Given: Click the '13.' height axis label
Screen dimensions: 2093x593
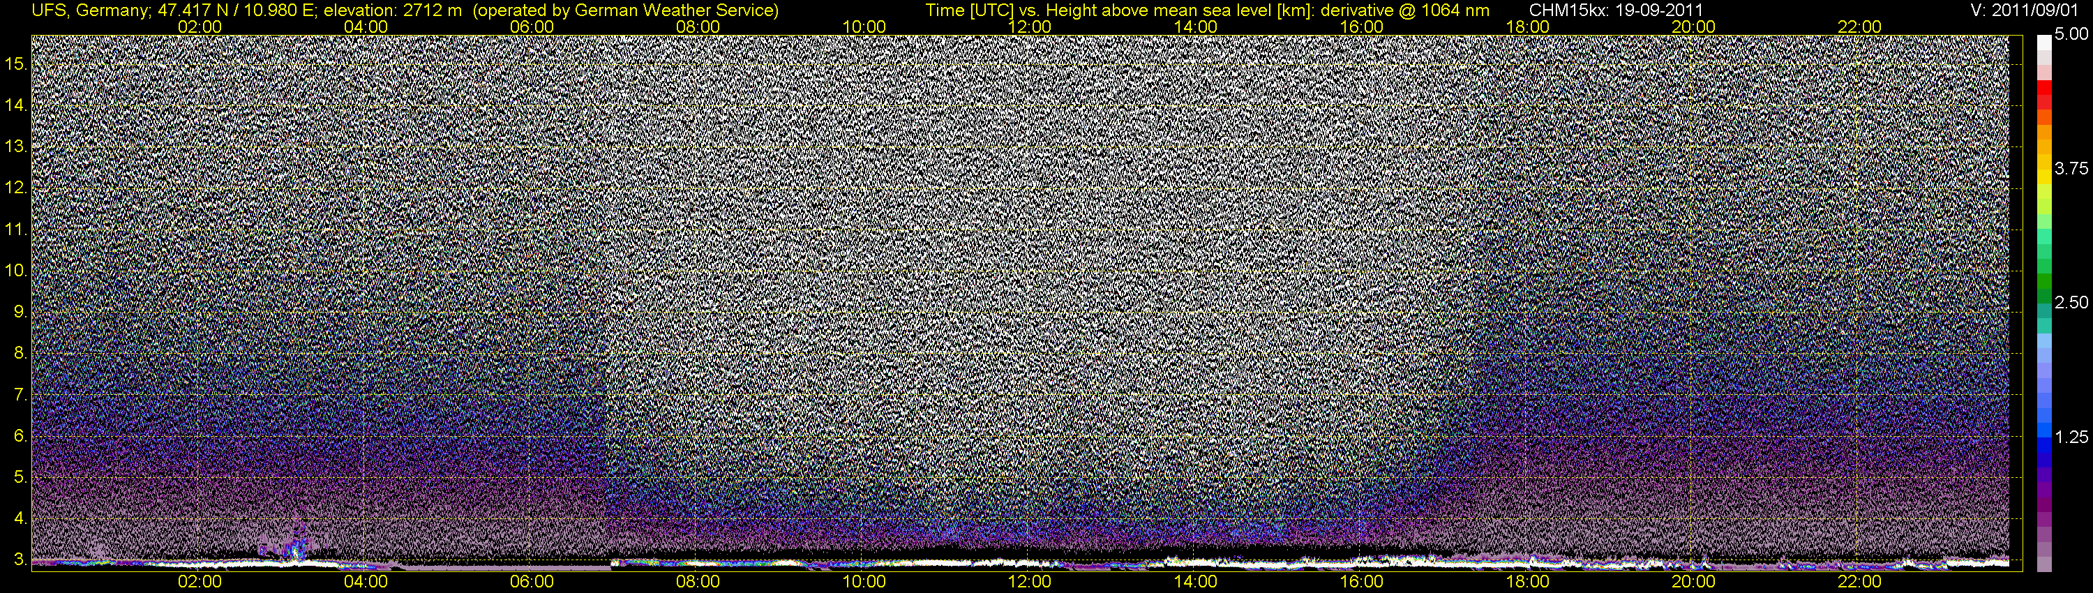Looking at the screenshot, I should (16, 147).
